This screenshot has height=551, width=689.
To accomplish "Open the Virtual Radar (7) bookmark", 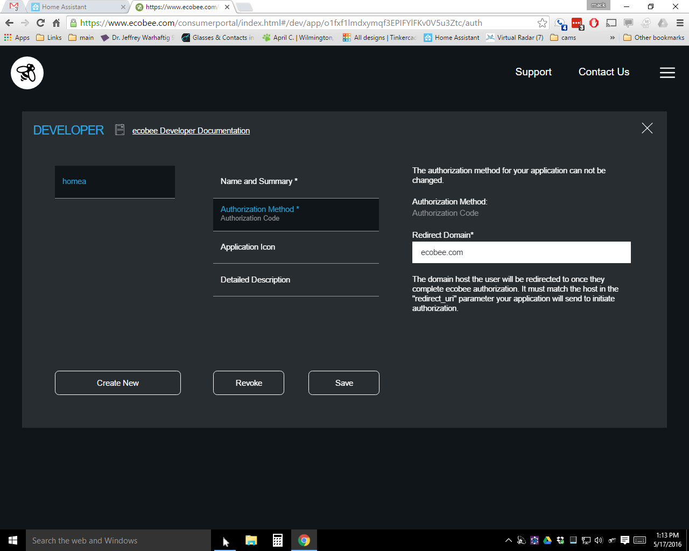I will [515, 38].
